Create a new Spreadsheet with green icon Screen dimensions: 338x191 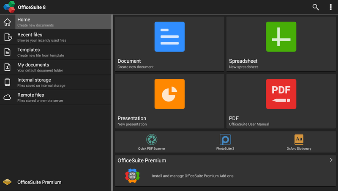coord(281,37)
